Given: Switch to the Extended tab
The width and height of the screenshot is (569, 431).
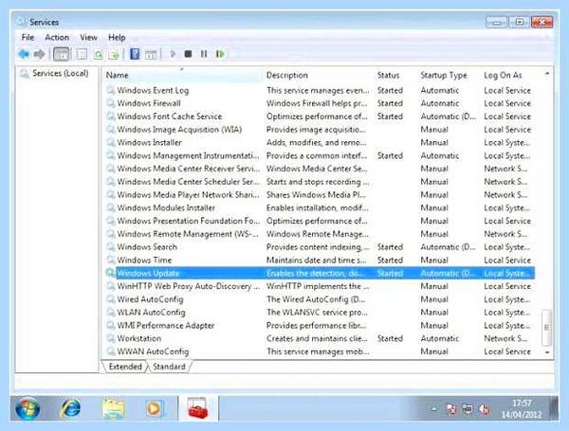Looking at the screenshot, I should pos(125,367).
